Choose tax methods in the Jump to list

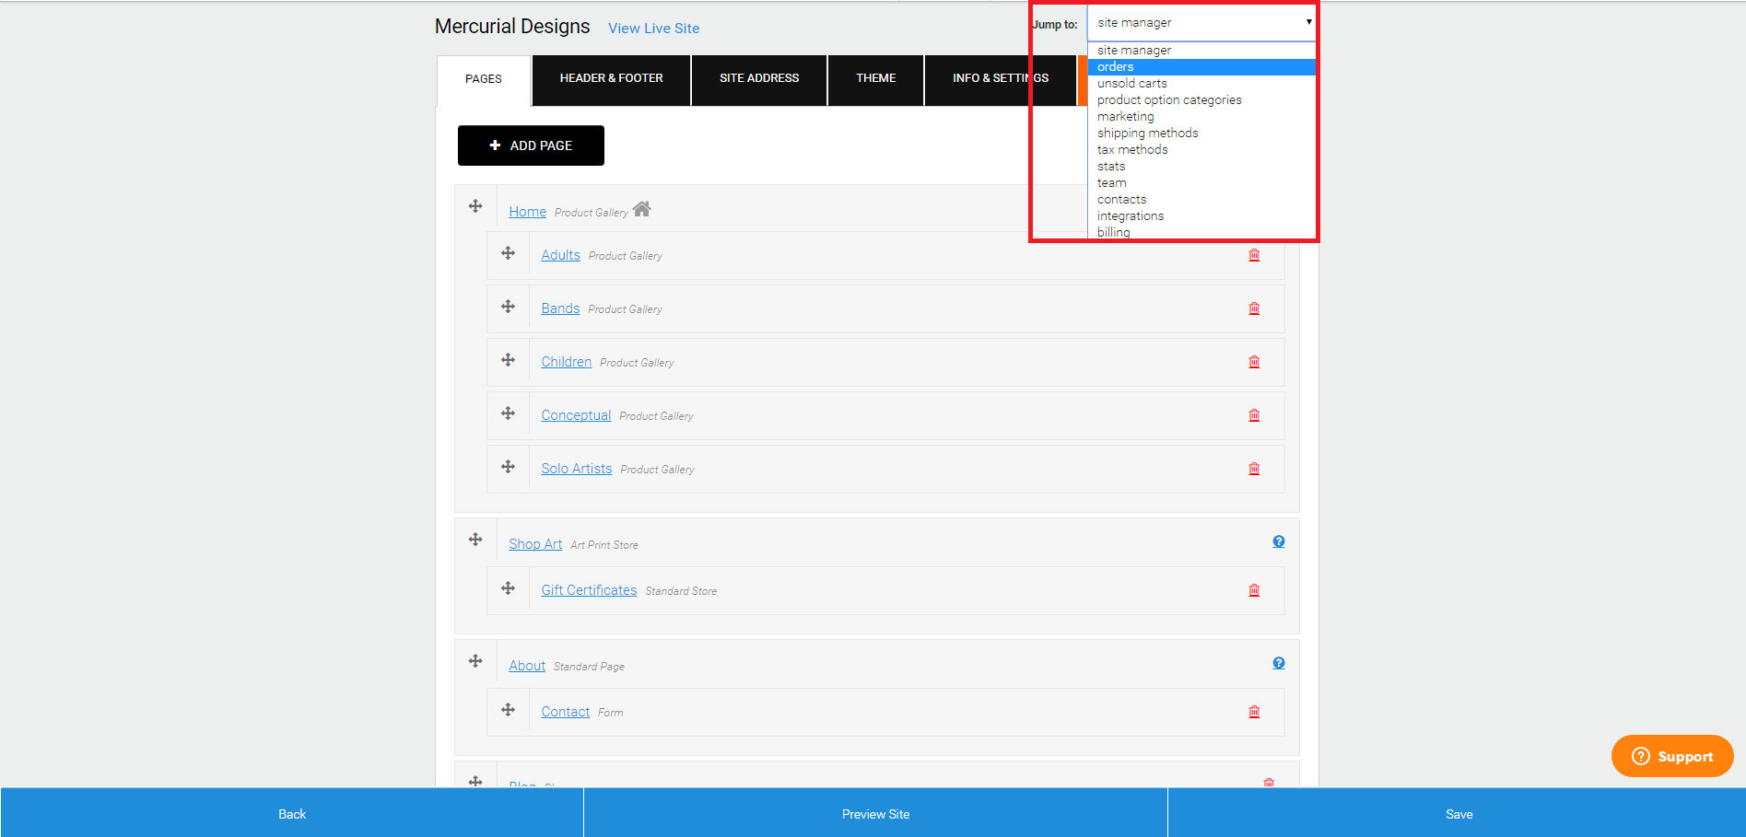(x=1132, y=149)
